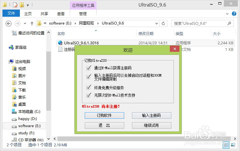Image resolution: width=240 pixels, height=151 pixels.
Task: Open the 管理 ribbon tab
Action: [83, 14]
